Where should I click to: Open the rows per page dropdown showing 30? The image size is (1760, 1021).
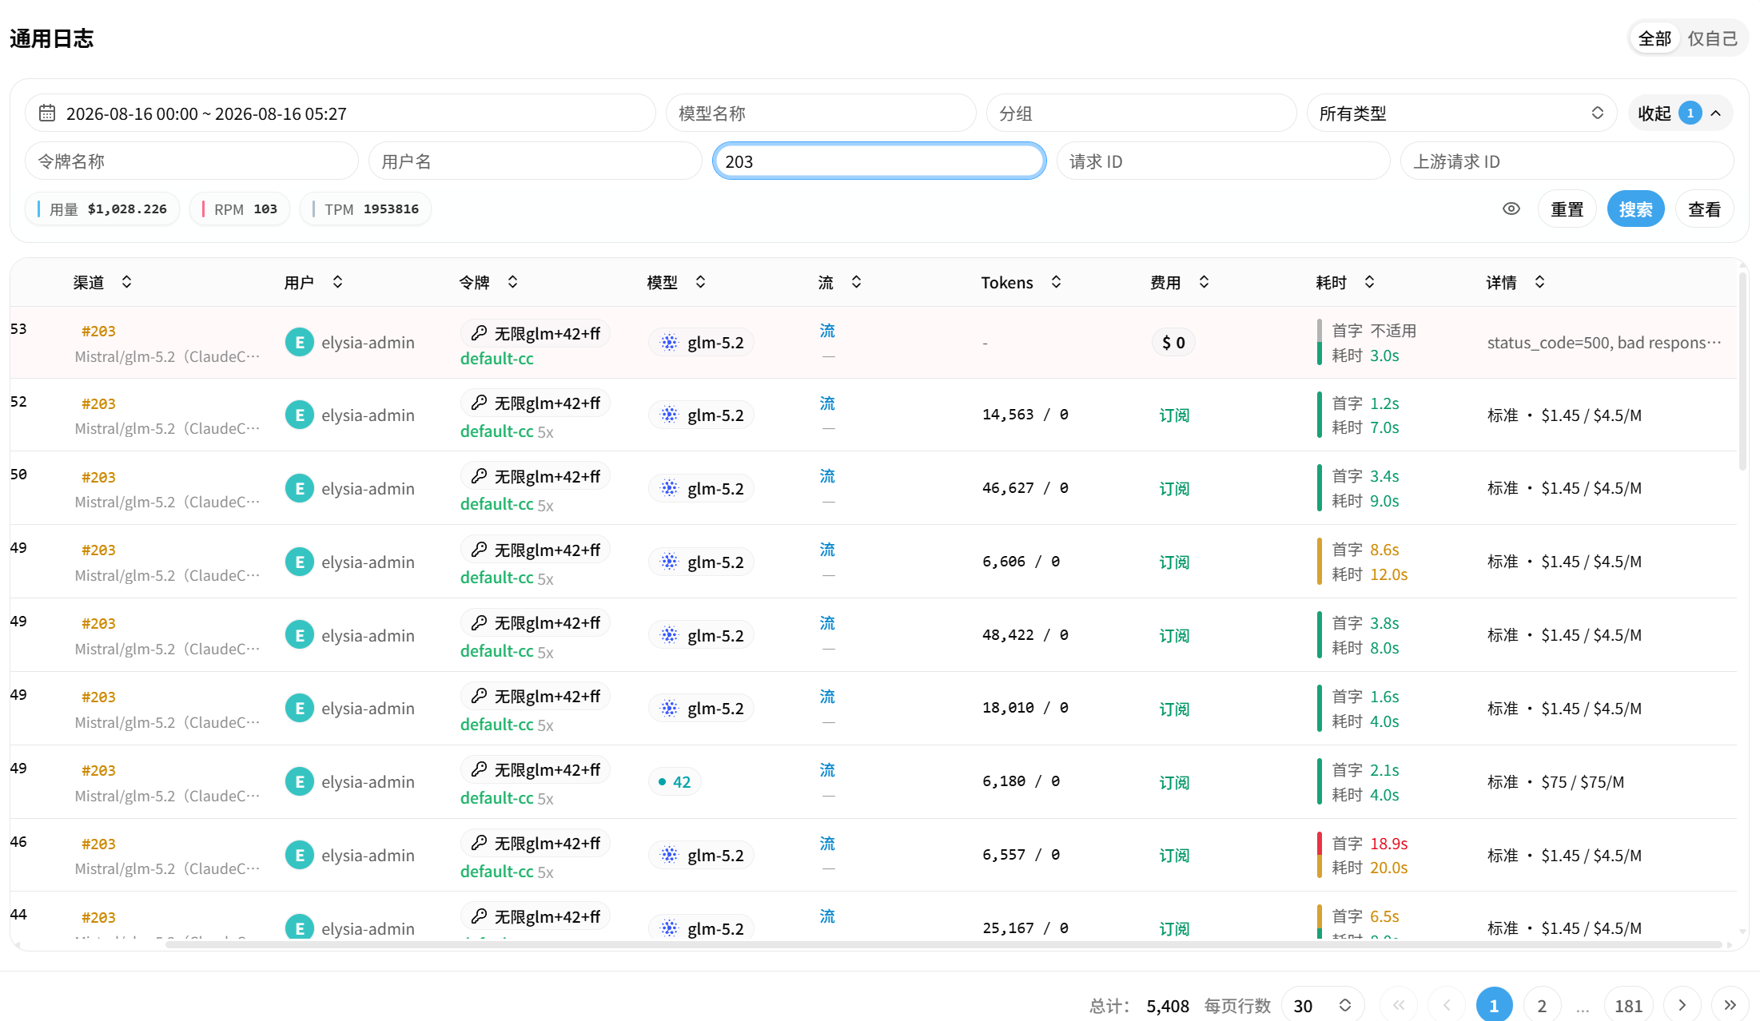point(1323,1005)
